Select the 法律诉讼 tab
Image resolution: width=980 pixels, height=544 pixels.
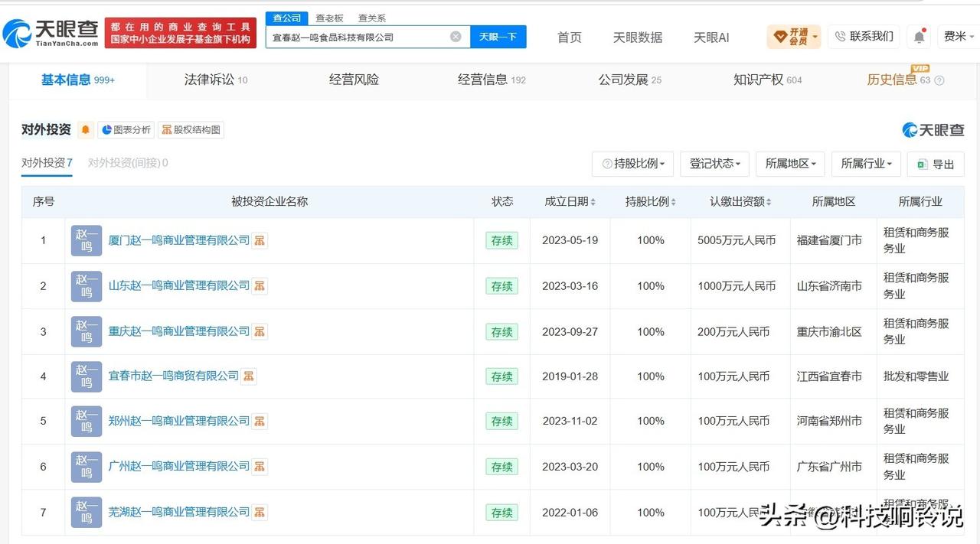point(215,80)
